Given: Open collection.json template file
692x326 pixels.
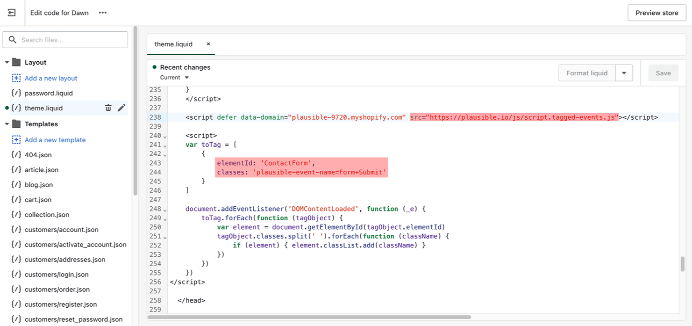Looking at the screenshot, I should click(47, 215).
